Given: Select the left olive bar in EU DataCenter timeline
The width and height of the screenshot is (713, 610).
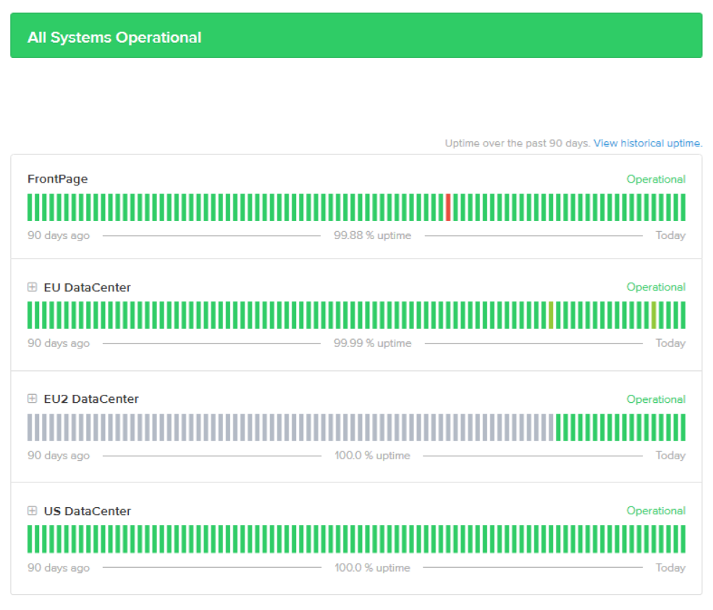Looking at the screenshot, I should 551,315.
